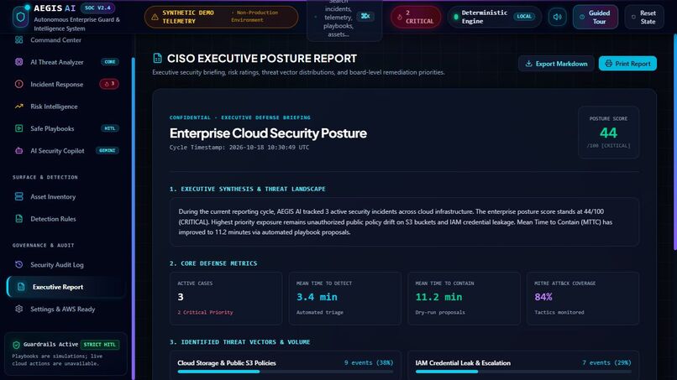Click the Mean Time to Detect card
Screen dimensions: 677x380
coord(344,298)
